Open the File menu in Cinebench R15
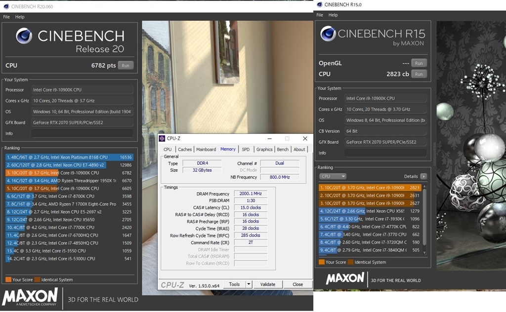506x312 pixels. click(320, 15)
